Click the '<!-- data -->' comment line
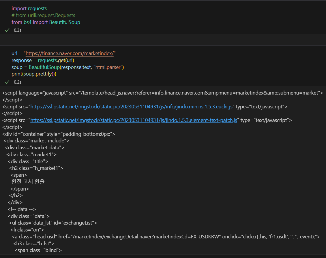 click(22, 209)
